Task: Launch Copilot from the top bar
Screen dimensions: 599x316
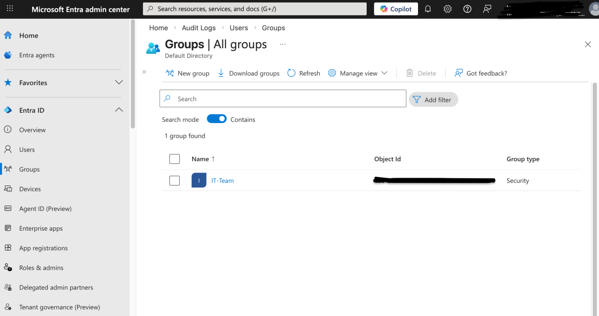Action: pyautogui.click(x=396, y=9)
